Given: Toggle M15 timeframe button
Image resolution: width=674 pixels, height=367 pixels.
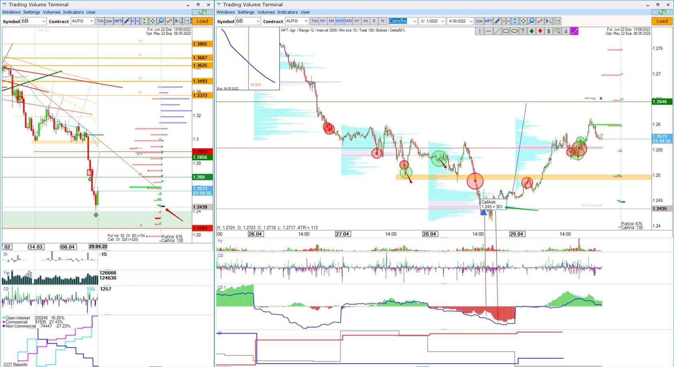Looking at the screenshot, I should pos(340,21).
